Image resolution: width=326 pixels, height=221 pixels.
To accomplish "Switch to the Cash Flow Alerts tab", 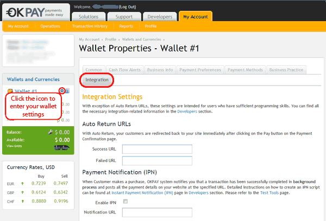I will (126, 70).
